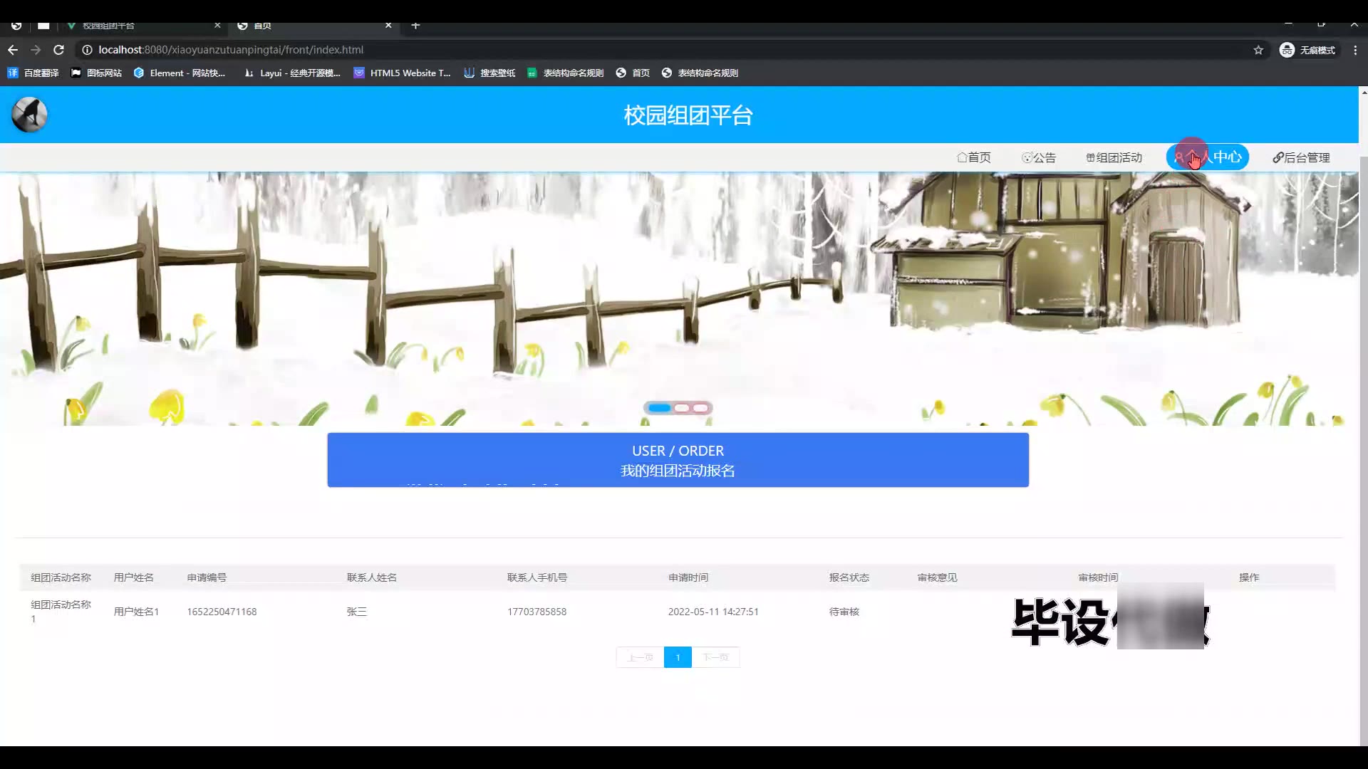The height and width of the screenshot is (769, 1368).
Task: Click page 1 pagination button
Action: coord(678,657)
